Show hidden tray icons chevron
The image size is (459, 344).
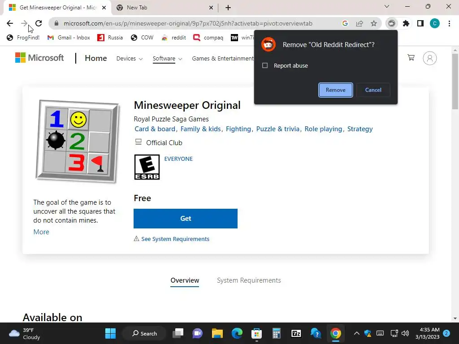tap(356, 333)
